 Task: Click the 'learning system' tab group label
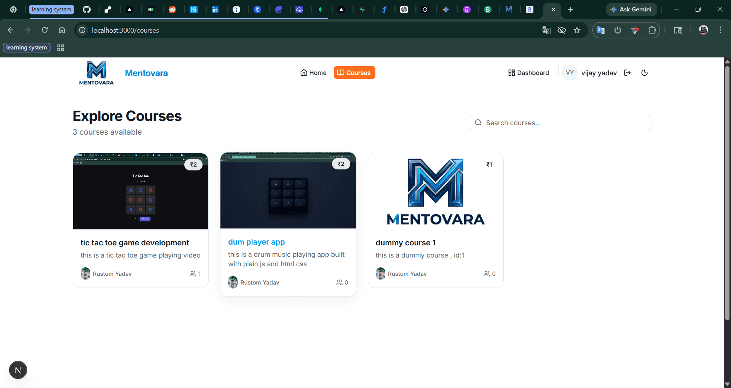51,10
